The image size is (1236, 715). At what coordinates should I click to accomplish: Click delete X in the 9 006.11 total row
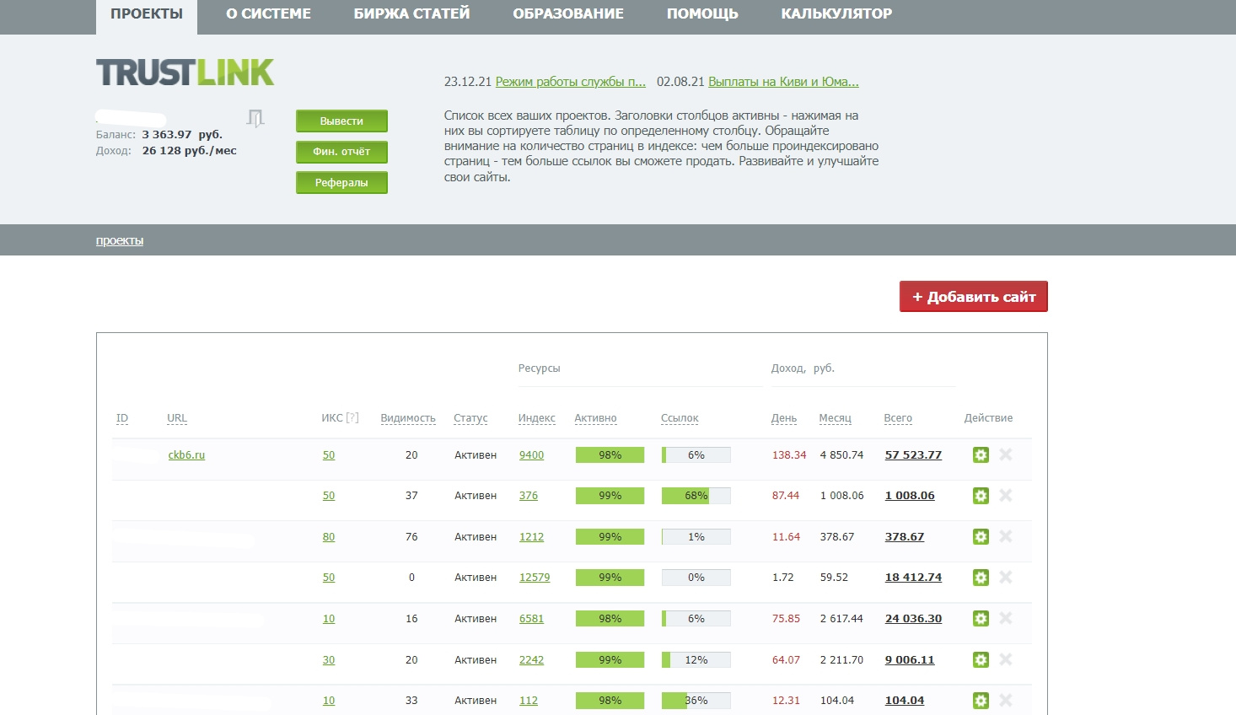[1006, 659]
